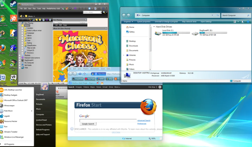Click the new tab button in Firefox
252x147 pixels.
coord(102,83)
